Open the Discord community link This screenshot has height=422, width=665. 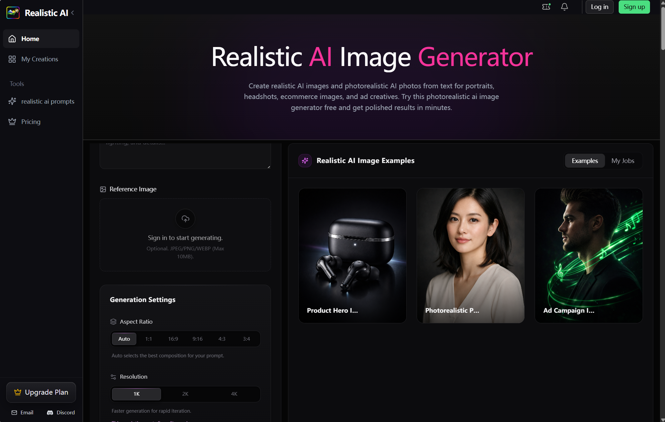pyautogui.click(x=61, y=413)
